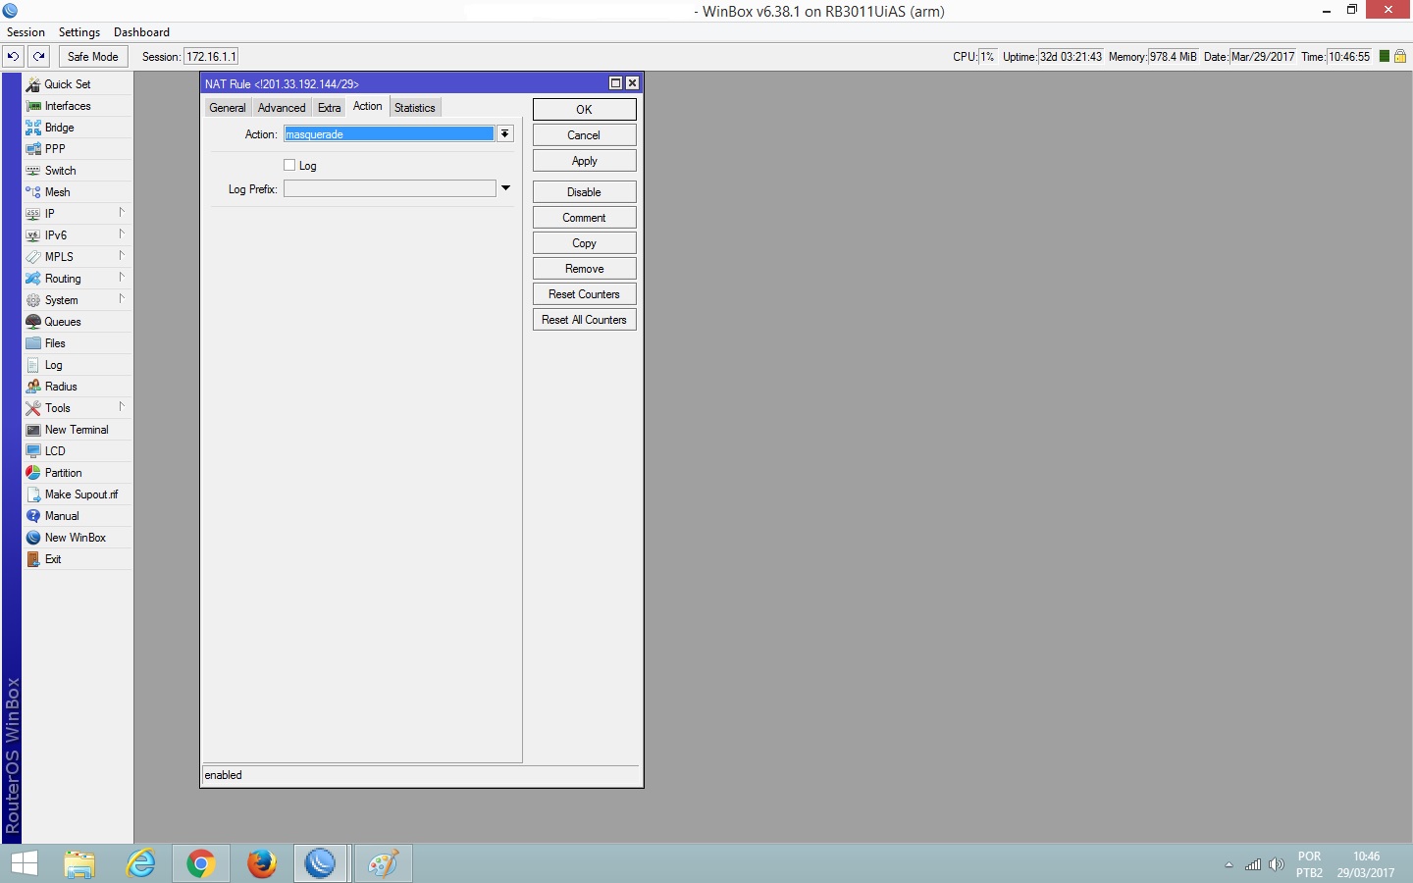1413x883 pixels.
Task: Expand the Routing submenu
Action: [x=122, y=278]
